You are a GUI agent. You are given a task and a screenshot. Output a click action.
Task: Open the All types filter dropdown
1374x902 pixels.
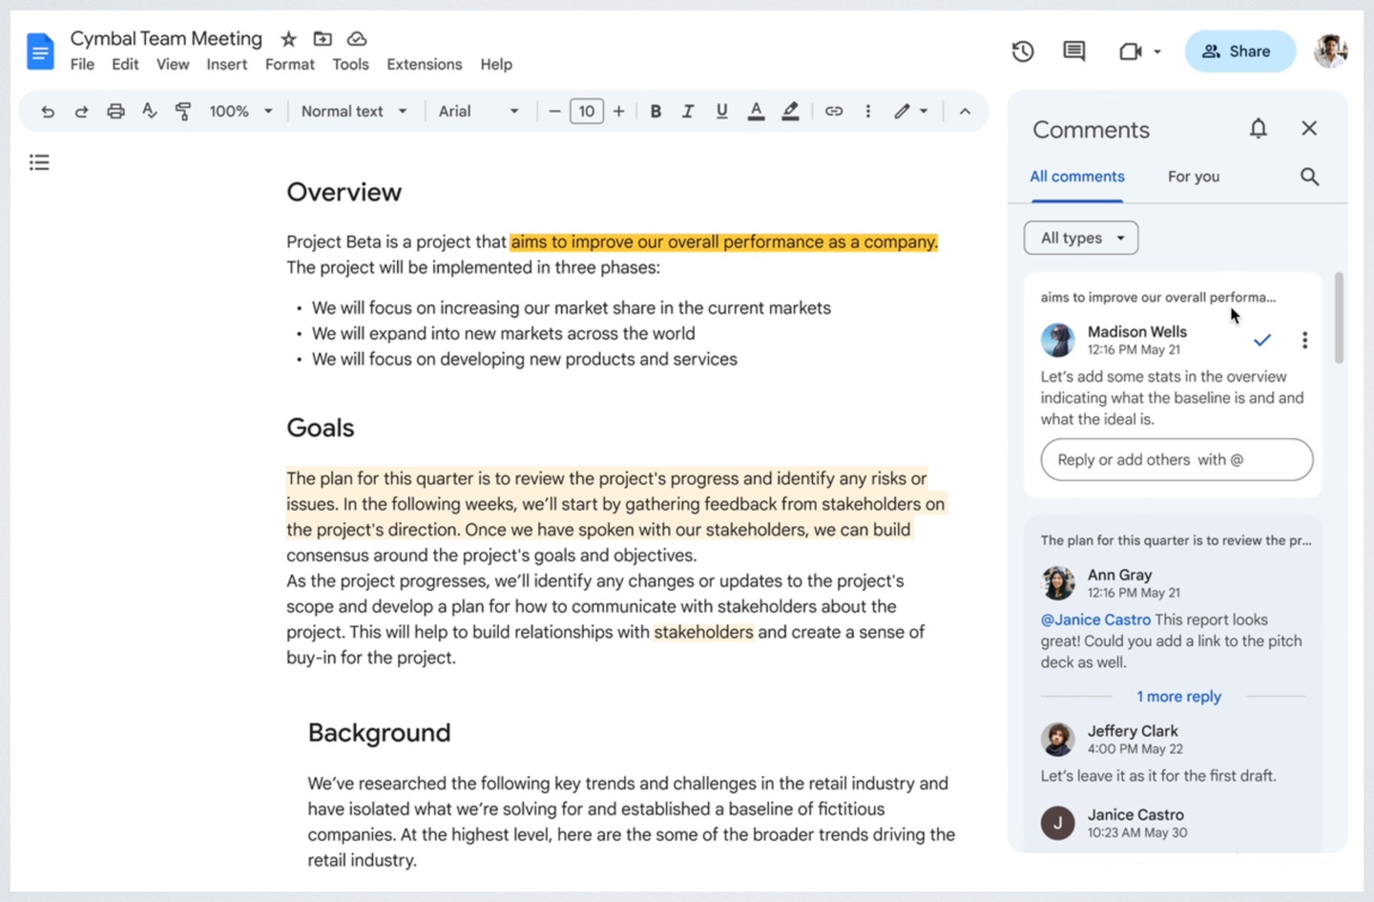(1081, 238)
